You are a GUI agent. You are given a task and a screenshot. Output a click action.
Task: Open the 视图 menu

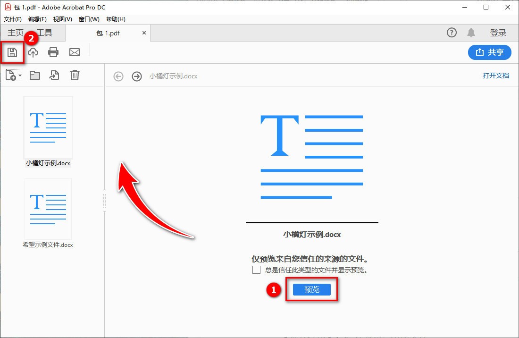click(62, 19)
